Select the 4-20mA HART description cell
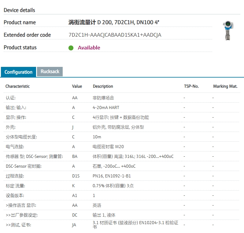 click(x=106, y=107)
